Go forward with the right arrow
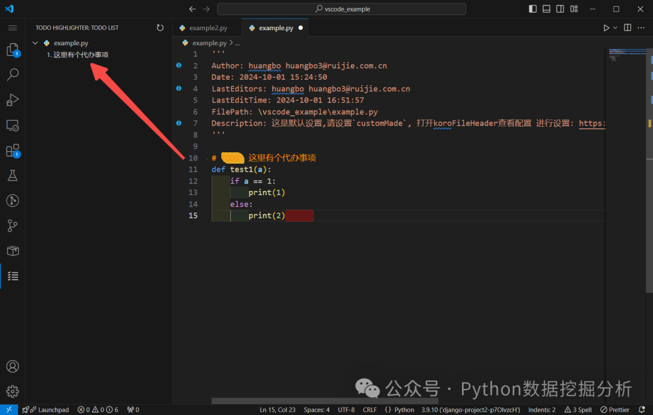Screen dimensions: 653x415 coord(206,8)
